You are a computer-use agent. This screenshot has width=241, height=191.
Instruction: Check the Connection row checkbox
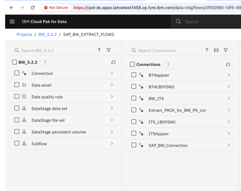(x=17, y=73)
